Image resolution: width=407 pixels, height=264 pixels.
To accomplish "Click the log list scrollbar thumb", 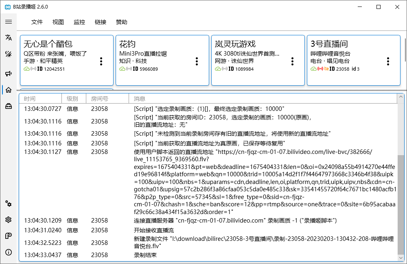I will tap(401, 205).
